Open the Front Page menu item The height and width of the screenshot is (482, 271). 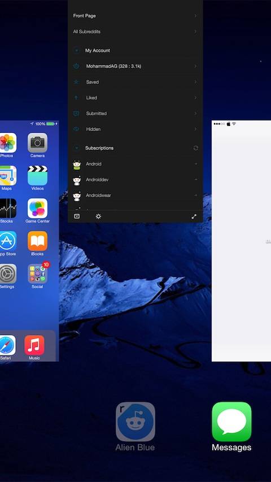tap(135, 16)
